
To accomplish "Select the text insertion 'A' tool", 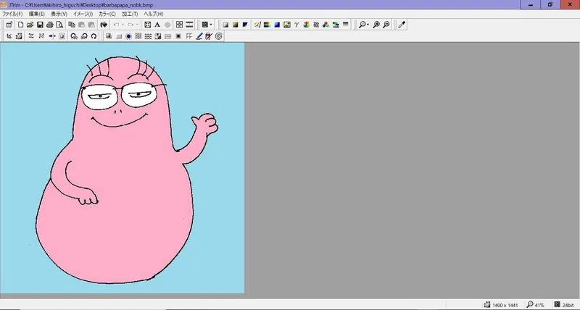I will tap(157, 25).
